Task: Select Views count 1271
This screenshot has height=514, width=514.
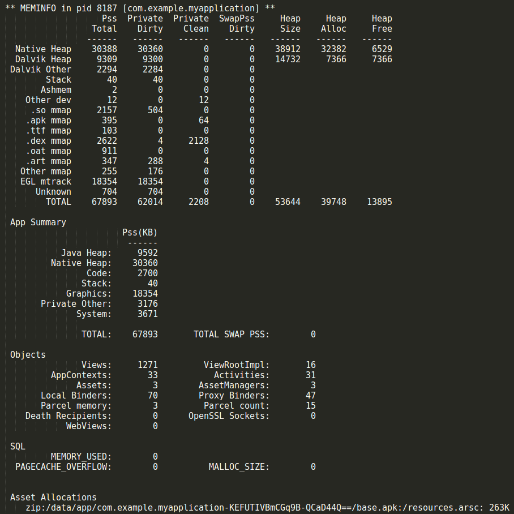Action: pos(148,365)
